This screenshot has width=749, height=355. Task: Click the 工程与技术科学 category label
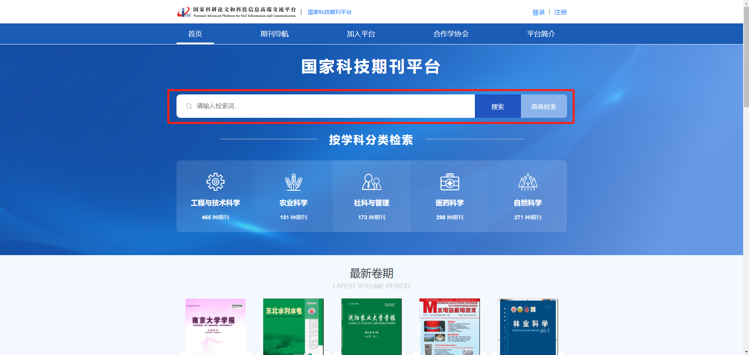coord(216,203)
